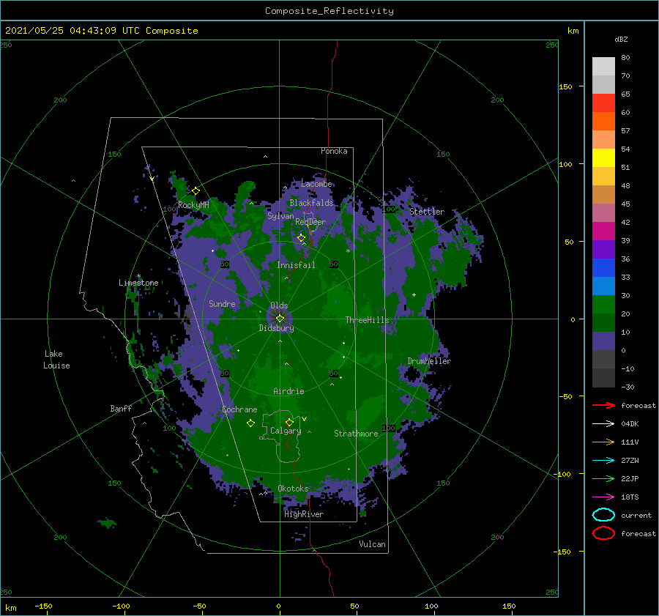The width and height of the screenshot is (659, 616).
Task: Pick the magenta 39-42 dBZ swatch
Action: pyautogui.click(x=603, y=231)
